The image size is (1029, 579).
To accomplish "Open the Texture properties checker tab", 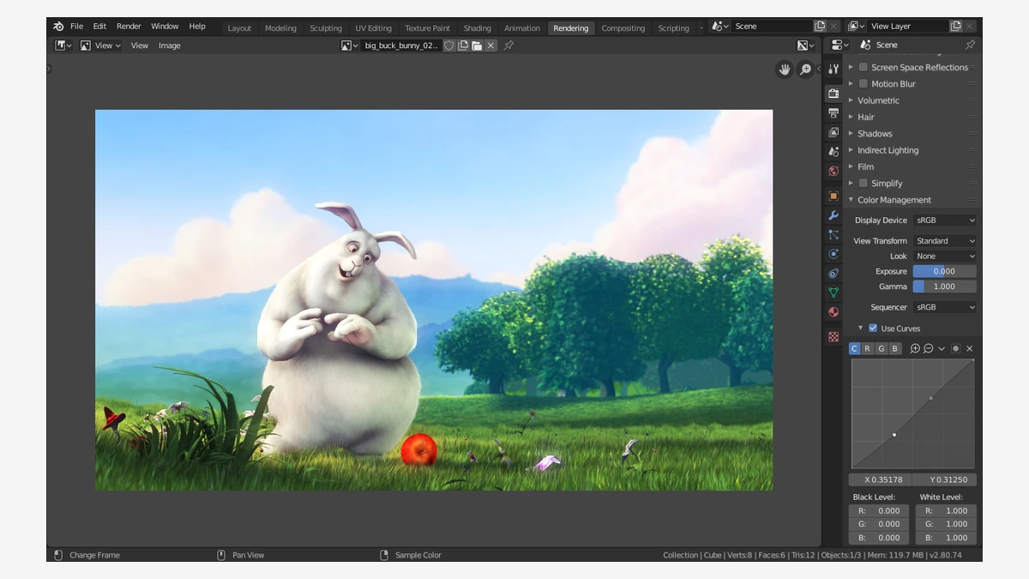I will click(833, 337).
